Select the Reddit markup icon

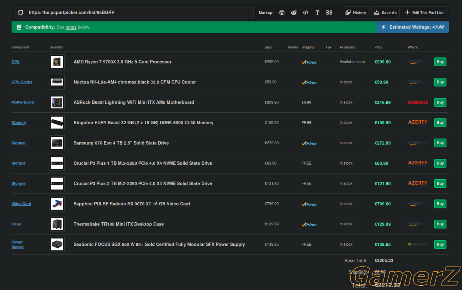point(294,13)
